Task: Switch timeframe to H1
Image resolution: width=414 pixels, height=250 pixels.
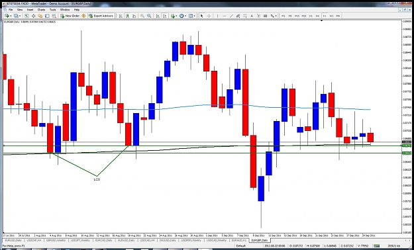Action: (311, 16)
